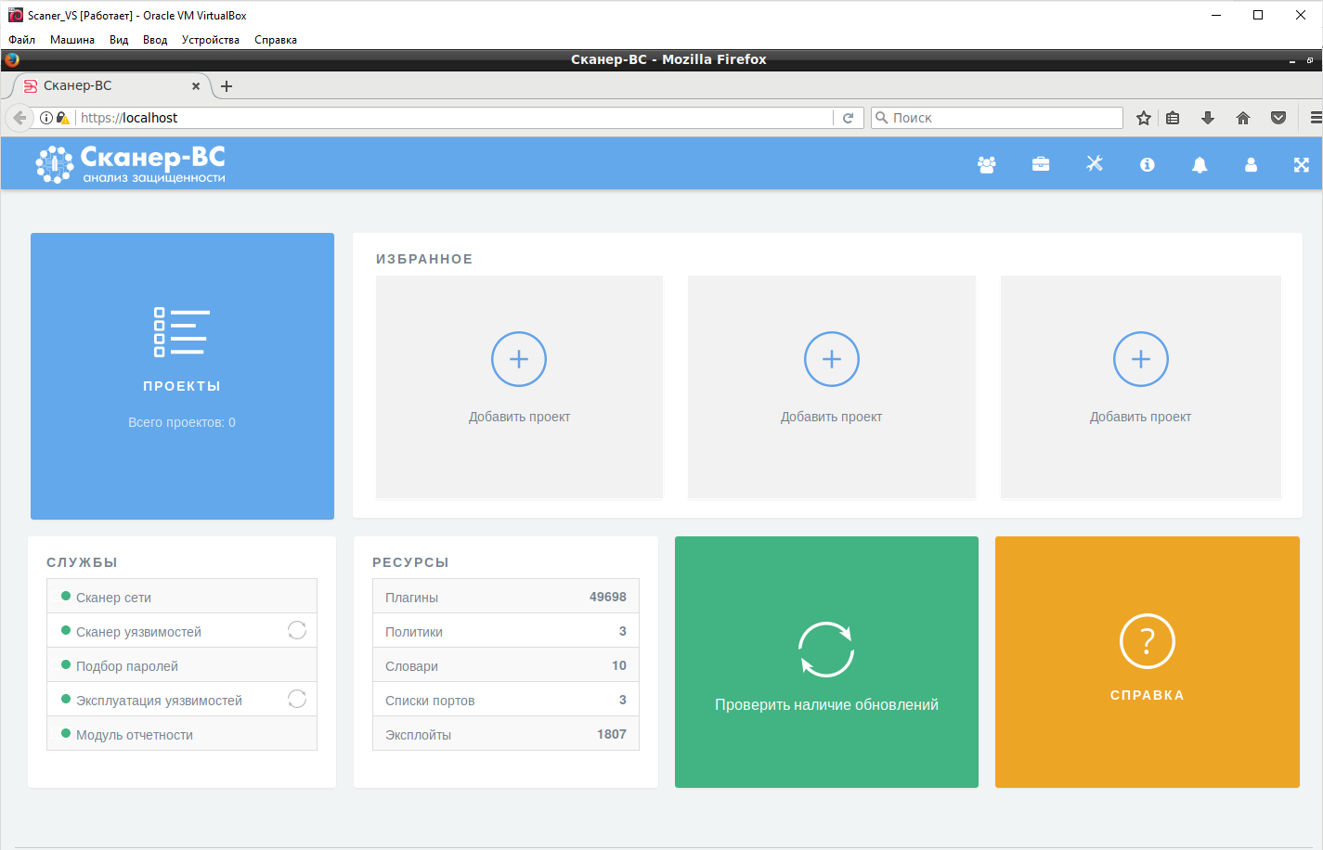Click spinner next to Эксплуатация уязвимостей
The height and width of the screenshot is (850, 1323).
[297, 699]
